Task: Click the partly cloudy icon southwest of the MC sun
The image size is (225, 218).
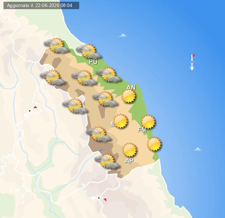Action: [x=99, y=134]
